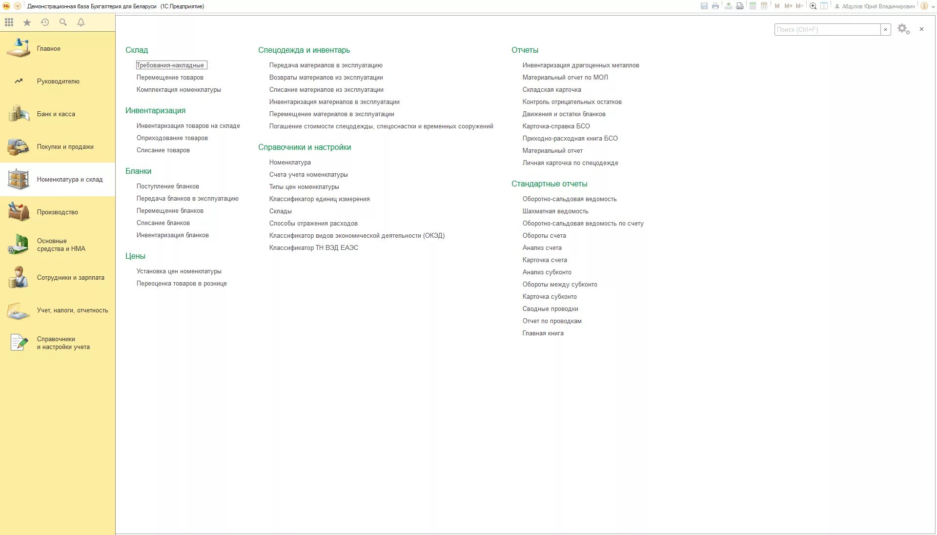The height and width of the screenshot is (535, 937).
Task: Open navigation settings gear icon
Action: coord(903,29)
